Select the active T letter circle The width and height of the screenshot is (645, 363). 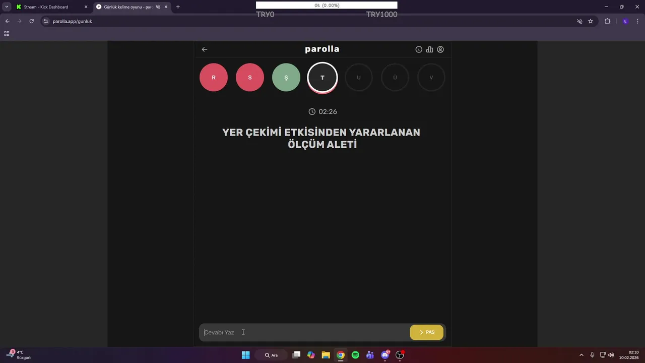[x=322, y=78]
